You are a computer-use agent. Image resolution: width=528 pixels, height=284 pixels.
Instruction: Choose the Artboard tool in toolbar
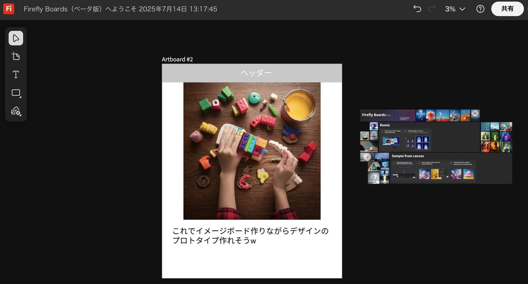[x=16, y=56]
